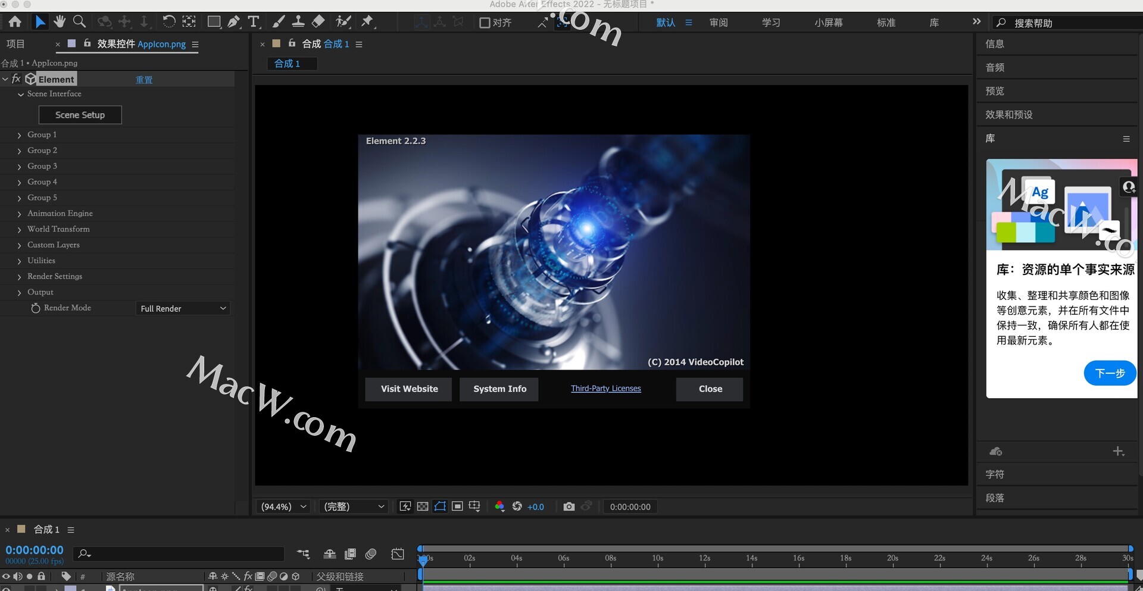
Task: Switch to the 标准 workspace
Action: coord(886,23)
